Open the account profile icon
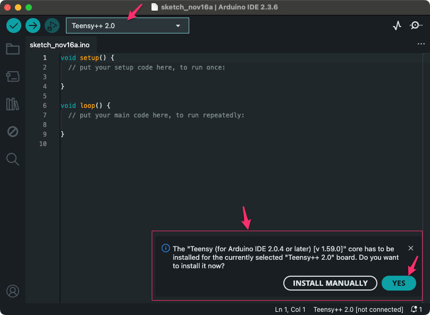Image resolution: width=430 pixels, height=315 pixels. pyautogui.click(x=13, y=291)
